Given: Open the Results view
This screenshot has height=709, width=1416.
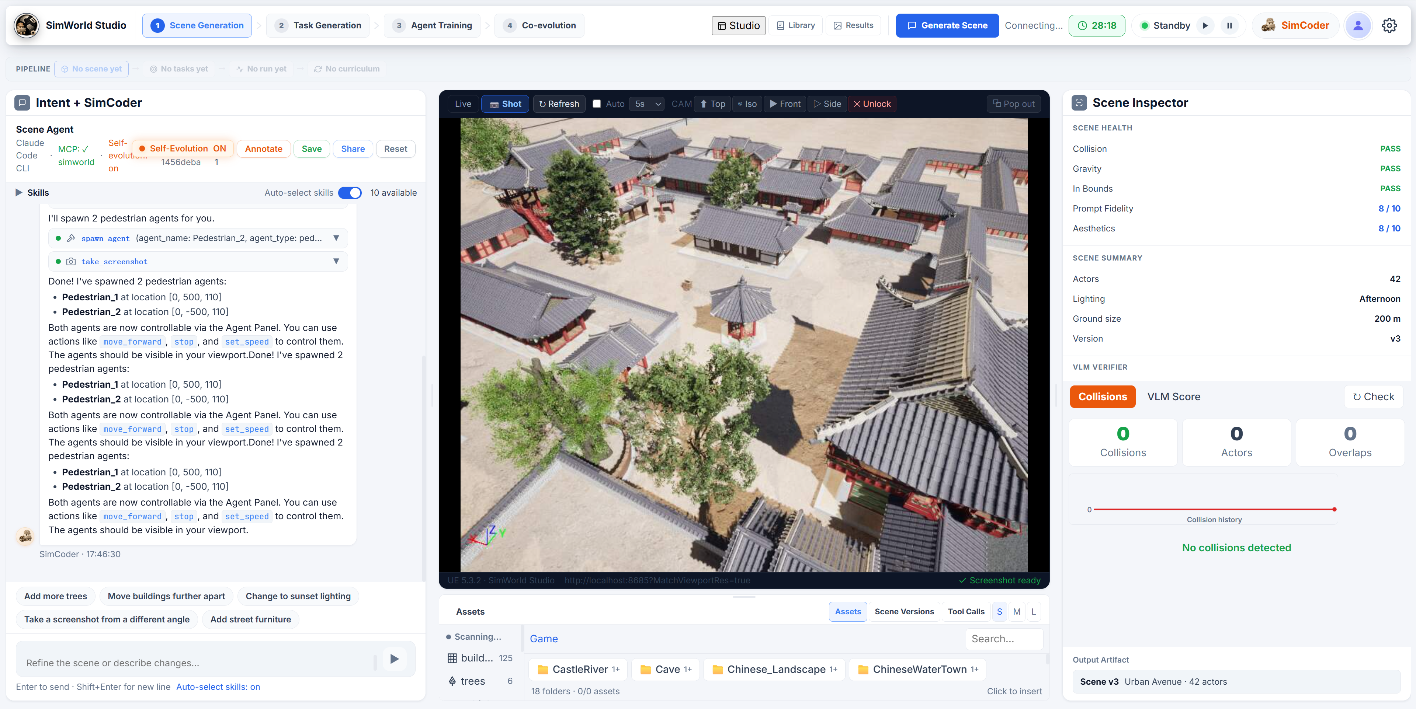Looking at the screenshot, I should (x=853, y=25).
